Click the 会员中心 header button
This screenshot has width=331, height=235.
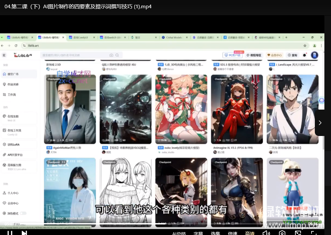(x=274, y=55)
